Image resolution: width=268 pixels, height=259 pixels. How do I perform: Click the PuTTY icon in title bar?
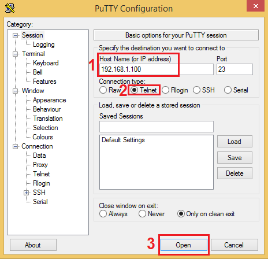point(10,8)
